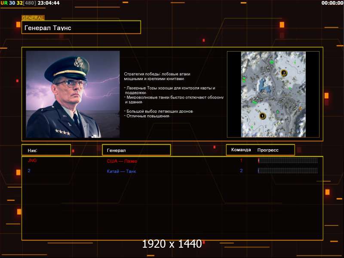The height and width of the screenshot is (258, 344).
Task: Click player name JNG
Action: (32, 160)
